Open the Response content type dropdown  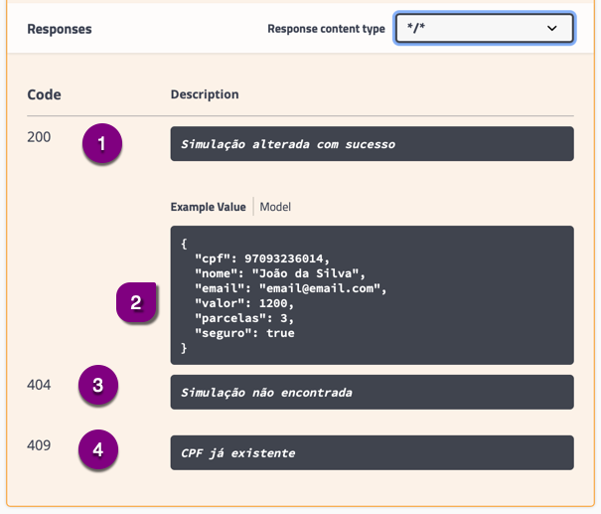[485, 28]
